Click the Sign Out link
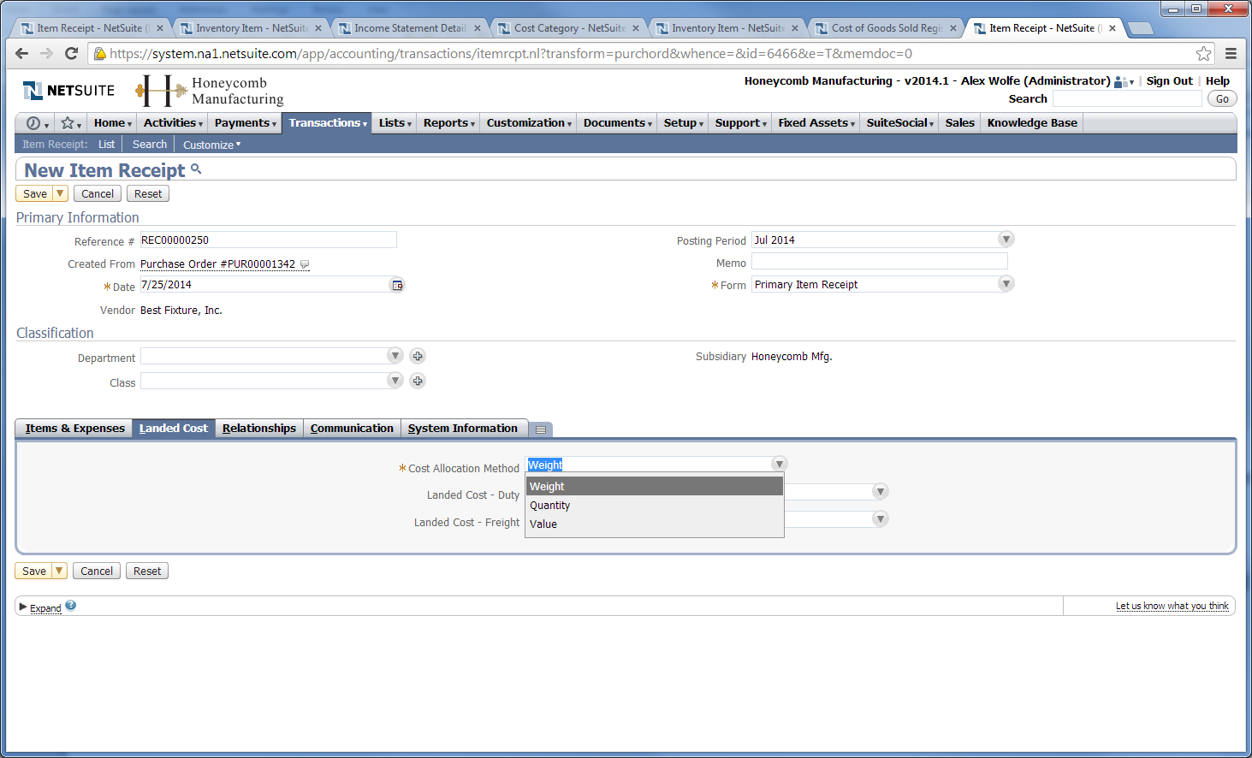1252x758 pixels. point(1169,81)
